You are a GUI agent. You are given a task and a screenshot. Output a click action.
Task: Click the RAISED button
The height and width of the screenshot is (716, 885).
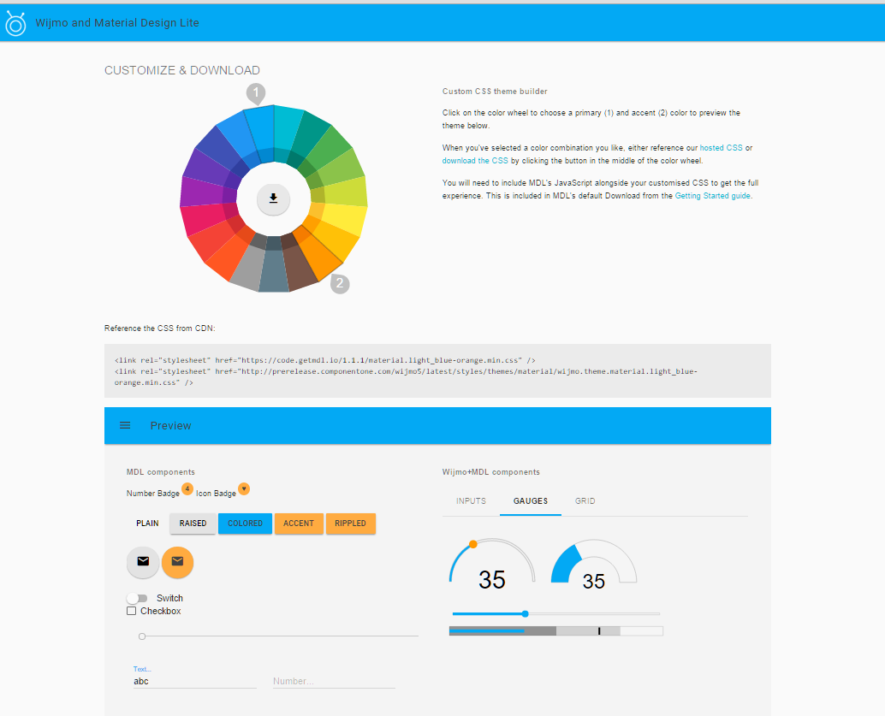point(193,523)
